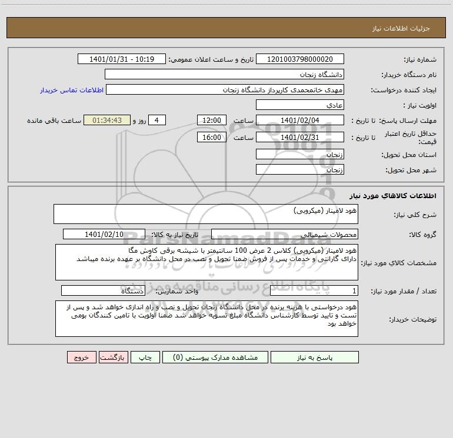
Task: Click the unit field دستگاه
Action: click(103, 290)
